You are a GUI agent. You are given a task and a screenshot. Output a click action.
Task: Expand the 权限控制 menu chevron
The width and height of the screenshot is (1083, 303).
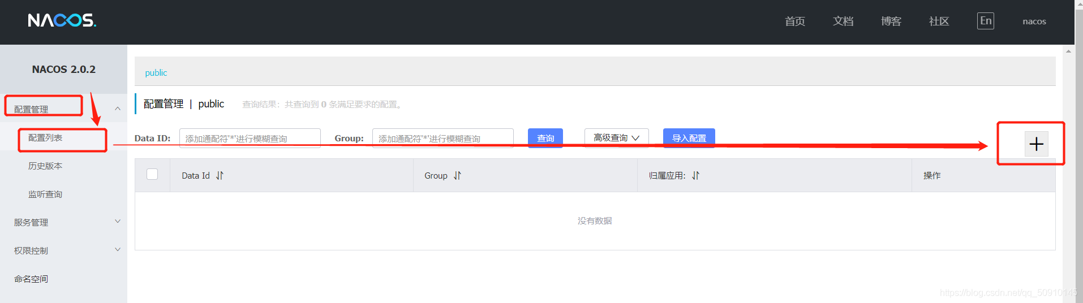point(118,249)
